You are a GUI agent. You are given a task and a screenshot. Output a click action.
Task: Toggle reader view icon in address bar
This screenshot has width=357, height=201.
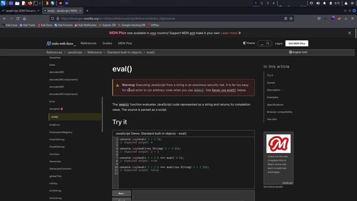(x=286, y=18)
